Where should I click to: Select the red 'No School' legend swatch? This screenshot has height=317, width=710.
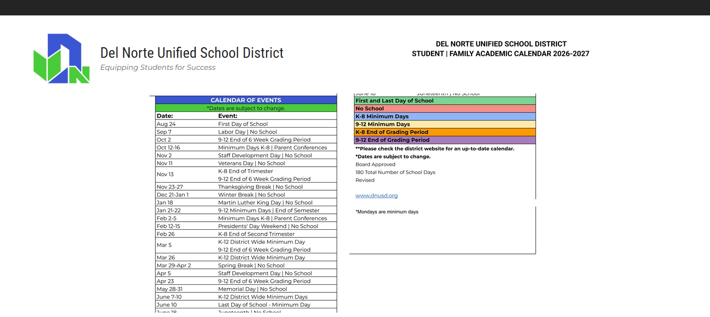(445, 108)
